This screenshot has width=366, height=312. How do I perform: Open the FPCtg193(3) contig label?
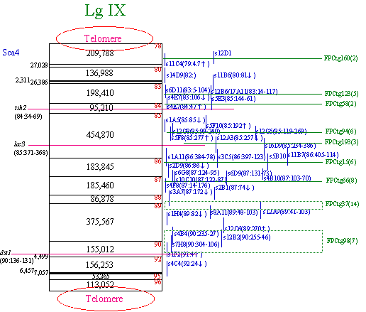[x=341, y=142]
